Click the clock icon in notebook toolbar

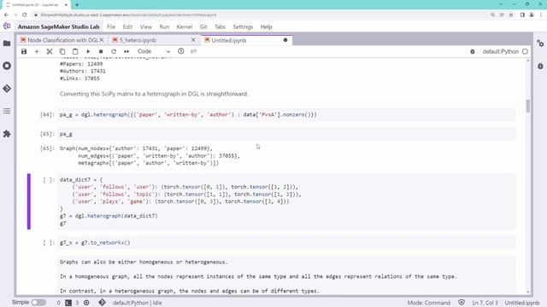(180, 51)
